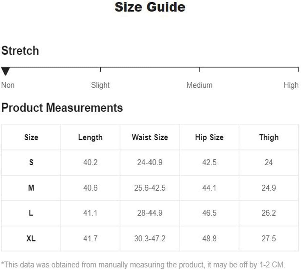Select the S size row label
This screenshot has height=270, width=301.
[31, 162]
